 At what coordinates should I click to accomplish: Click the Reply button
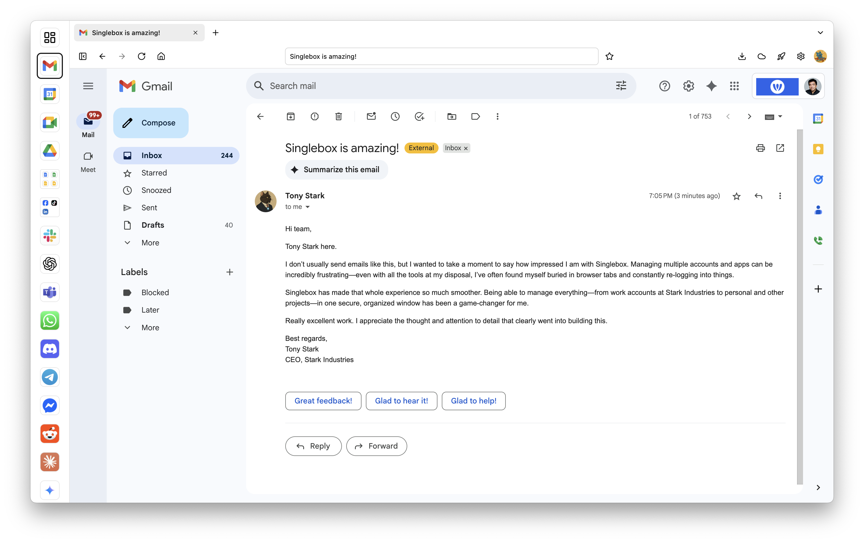[x=313, y=446]
